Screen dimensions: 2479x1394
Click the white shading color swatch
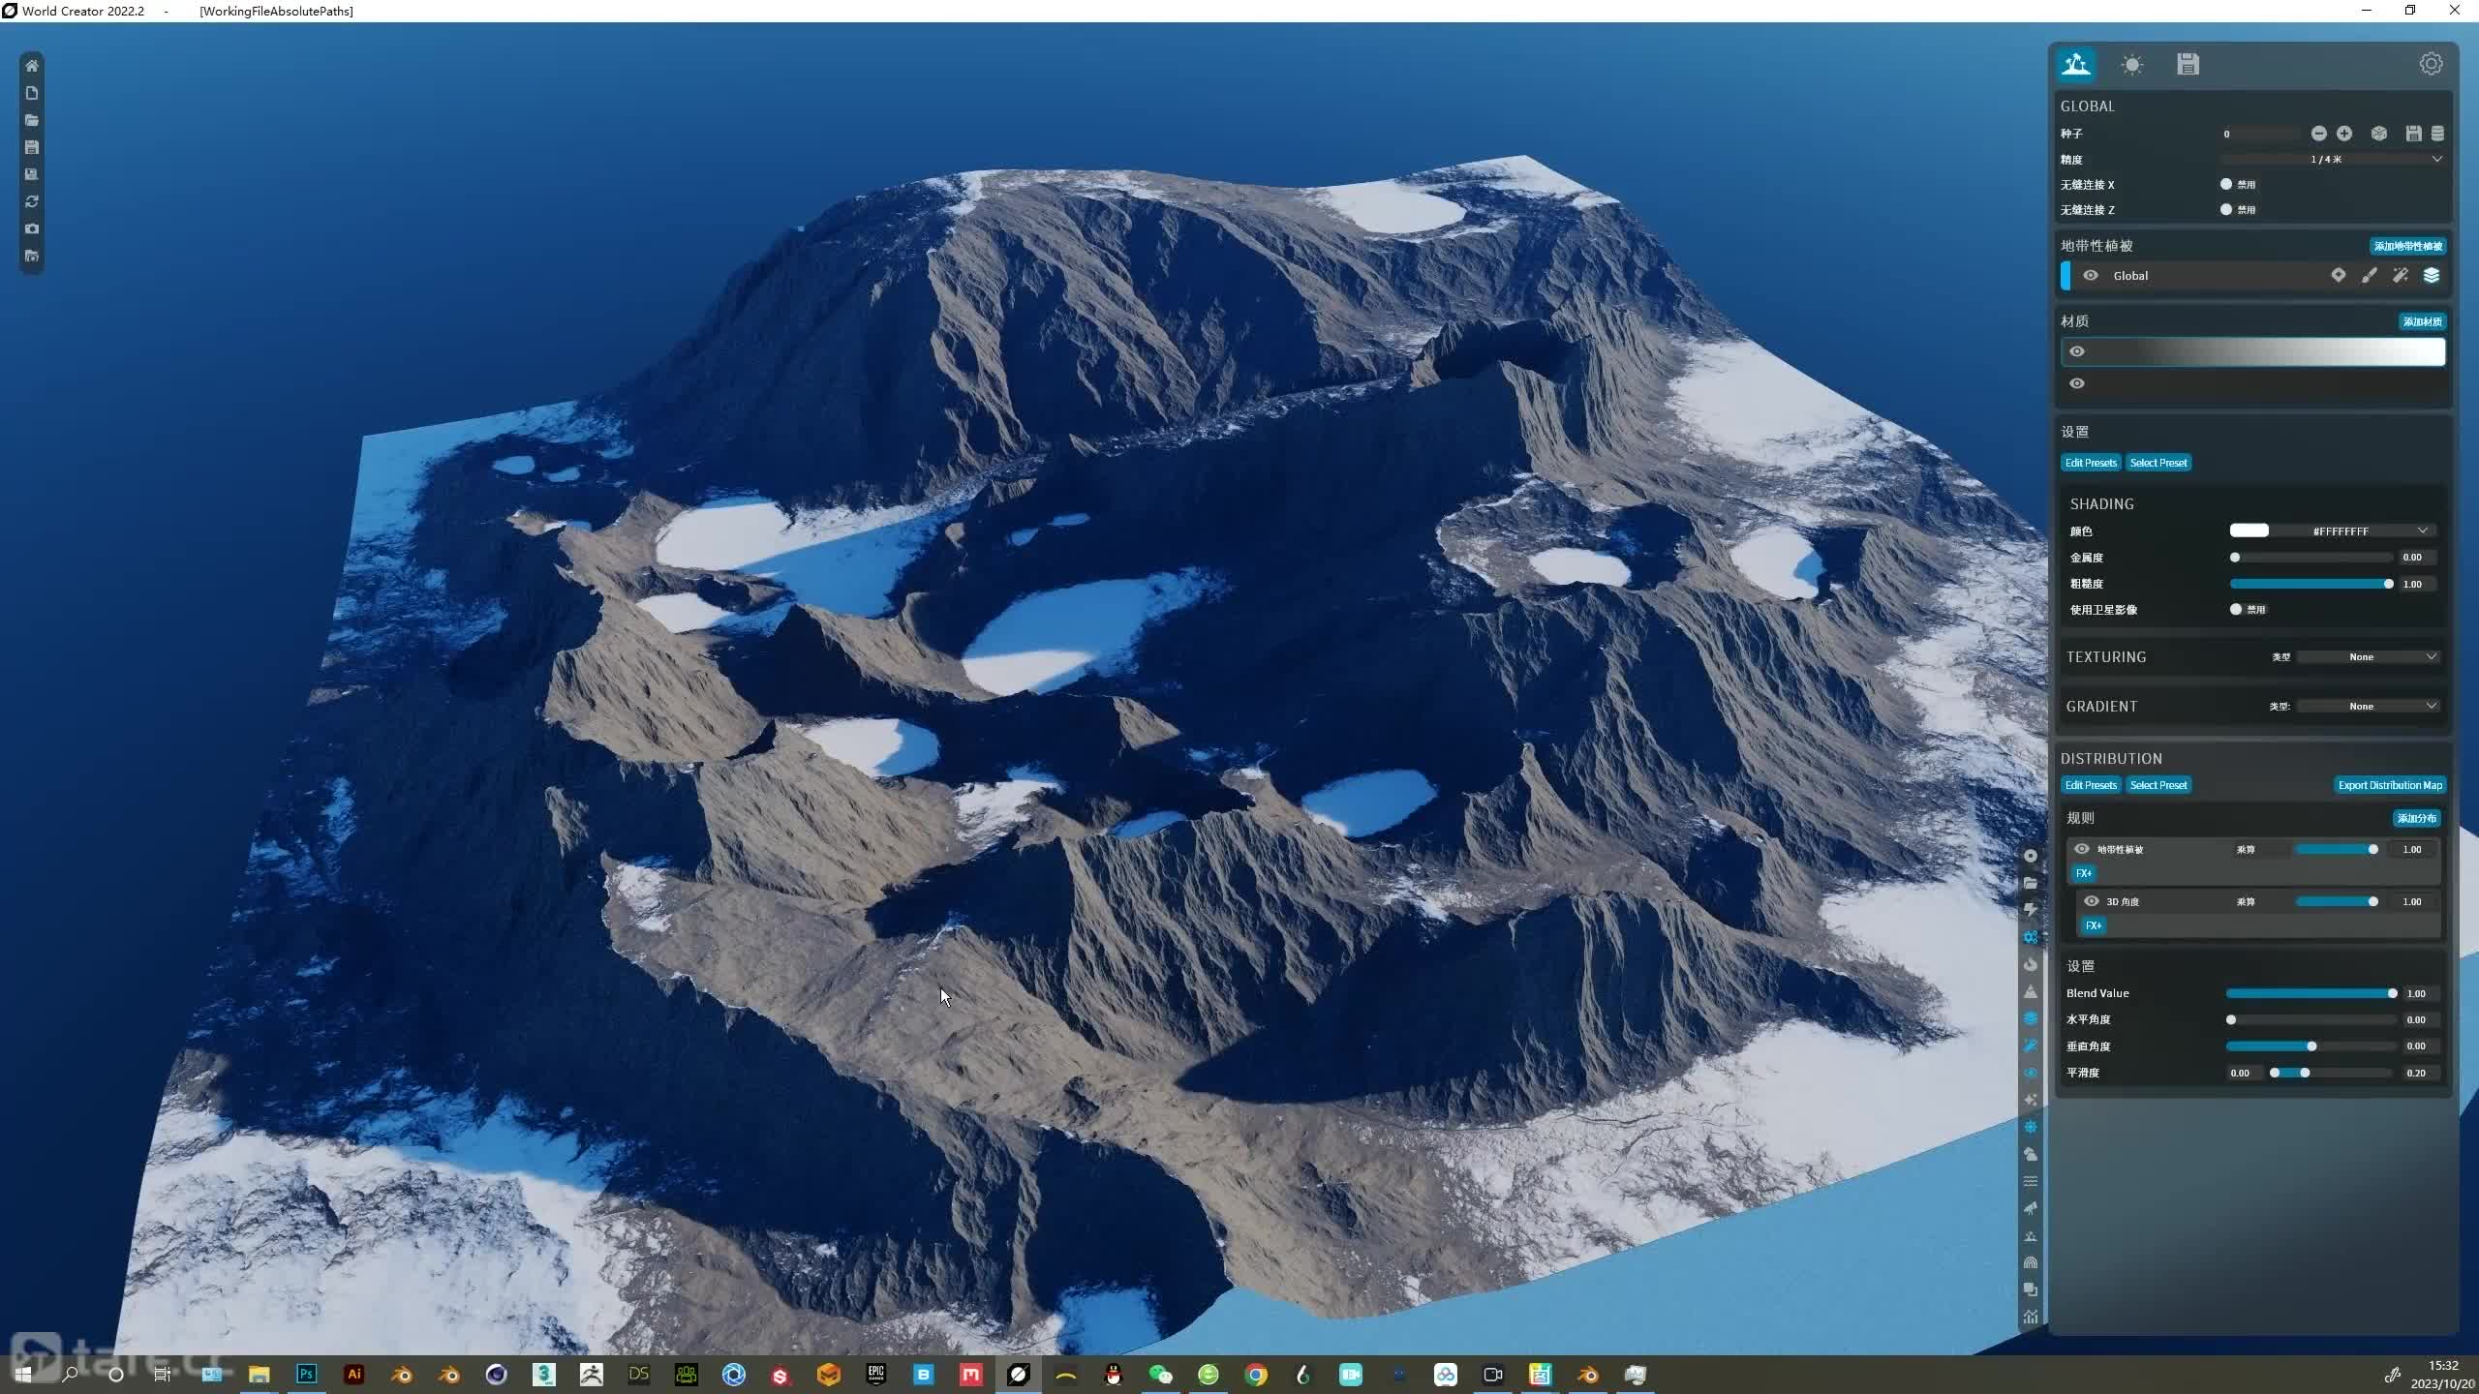coord(2249,530)
